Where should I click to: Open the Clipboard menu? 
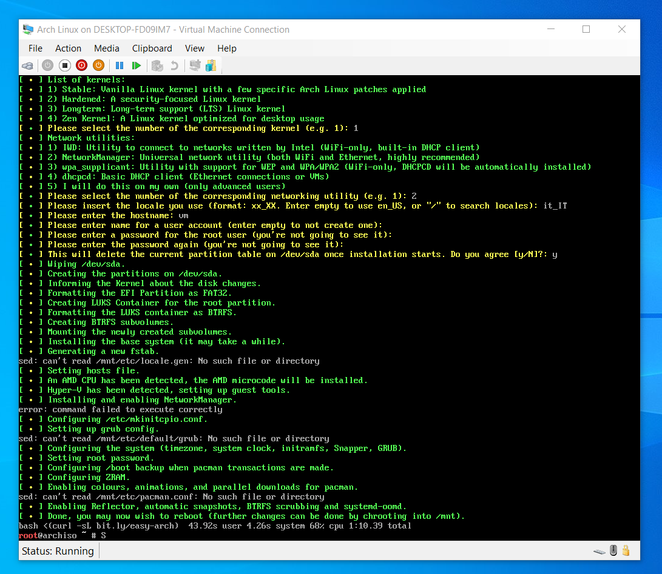[152, 48]
